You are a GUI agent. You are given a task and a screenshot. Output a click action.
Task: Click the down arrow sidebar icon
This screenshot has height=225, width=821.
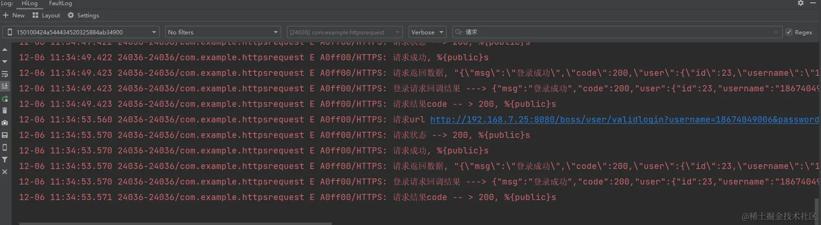coord(5,62)
